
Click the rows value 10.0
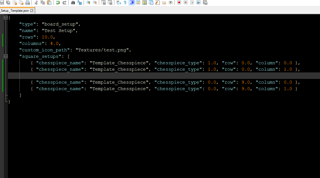[x=47, y=37]
